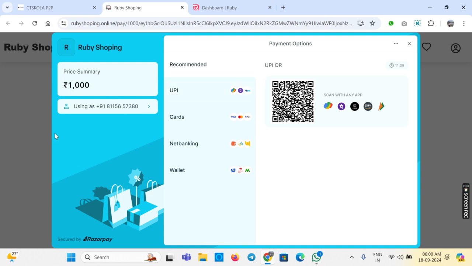Click the Ruby Shoping R logo
This screenshot has height=266, width=472.
pos(66,47)
